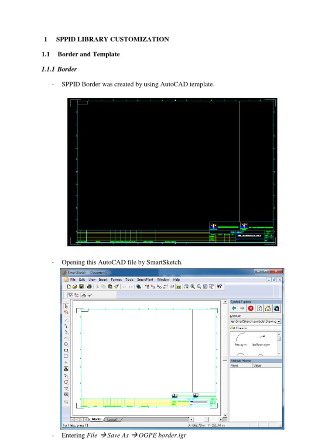
Task: Pick the Line drawing tool
Action: (66, 320)
